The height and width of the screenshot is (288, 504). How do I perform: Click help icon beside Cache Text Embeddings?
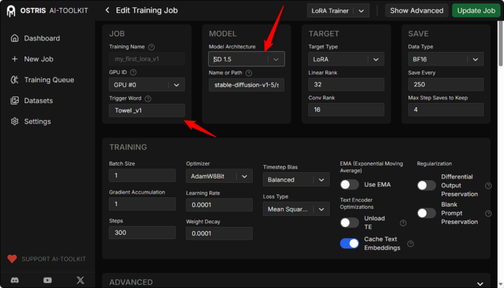pyautogui.click(x=410, y=244)
